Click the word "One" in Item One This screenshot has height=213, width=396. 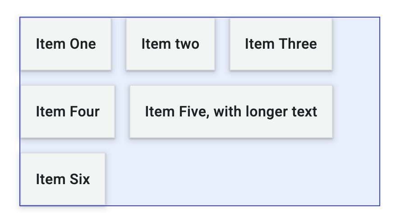pyautogui.click(x=83, y=44)
